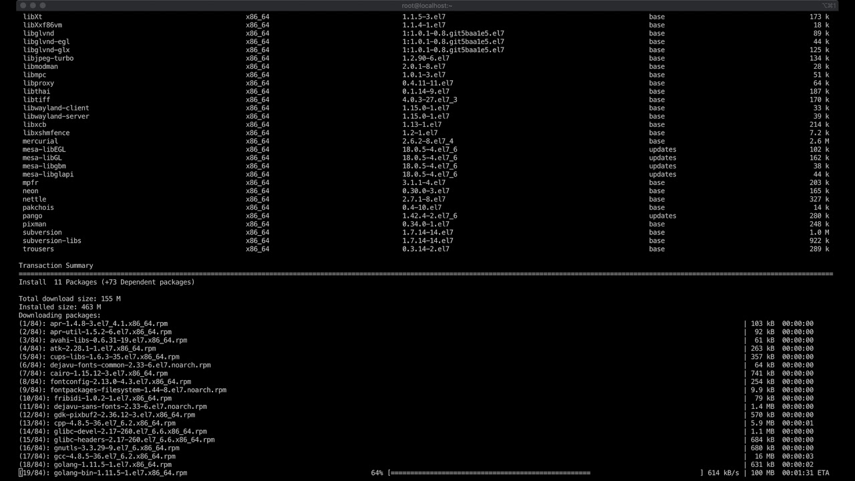Click the libglvnd-egl package name
Image resolution: width=855 pixels, height=481 pixels.
click(x=46, y=41)
